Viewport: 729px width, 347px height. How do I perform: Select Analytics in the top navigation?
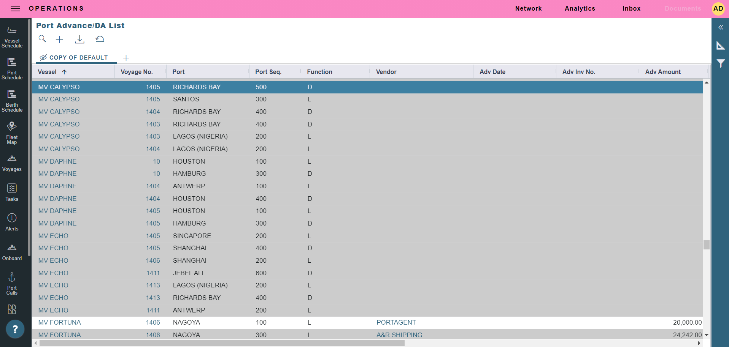[x=580, y=8]
